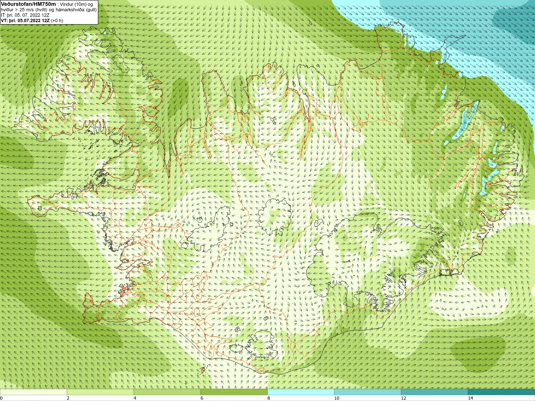Viewport: 535px width, 401px height.
Task: Click the legend scale label '6'
Action: (x=202, y=398)
